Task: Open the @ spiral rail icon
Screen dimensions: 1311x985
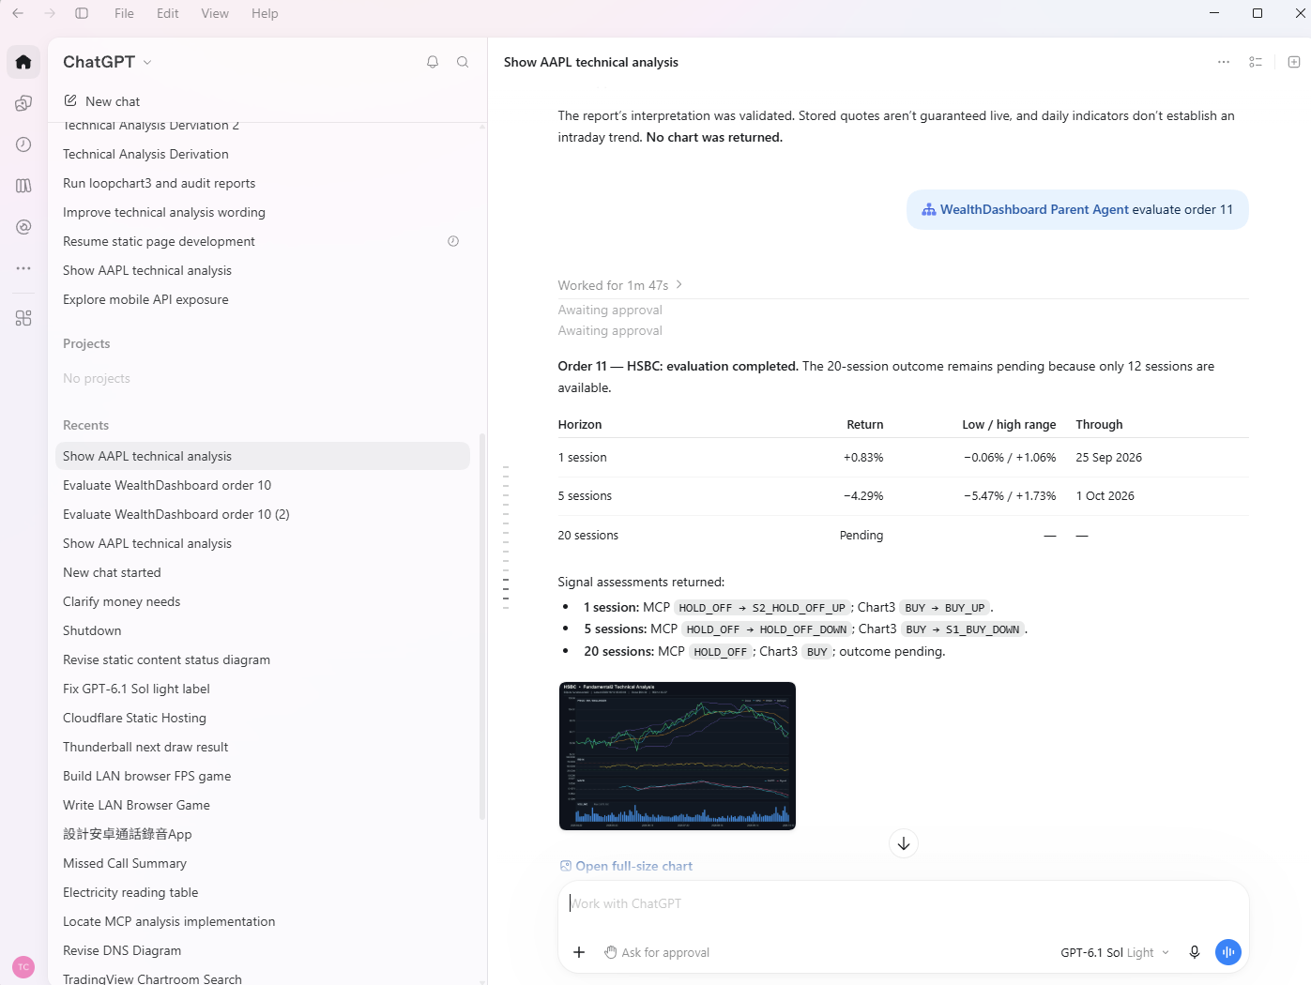Action: 23,227
